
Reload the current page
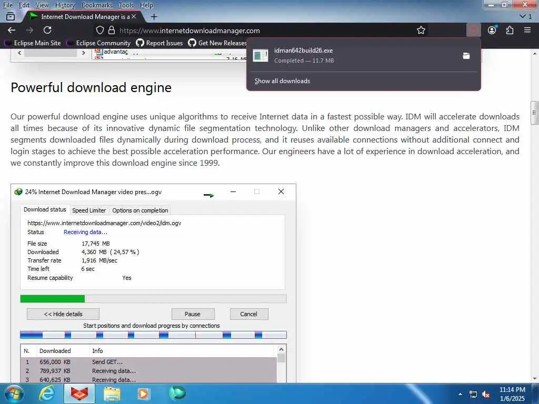[x=47, y=30]
